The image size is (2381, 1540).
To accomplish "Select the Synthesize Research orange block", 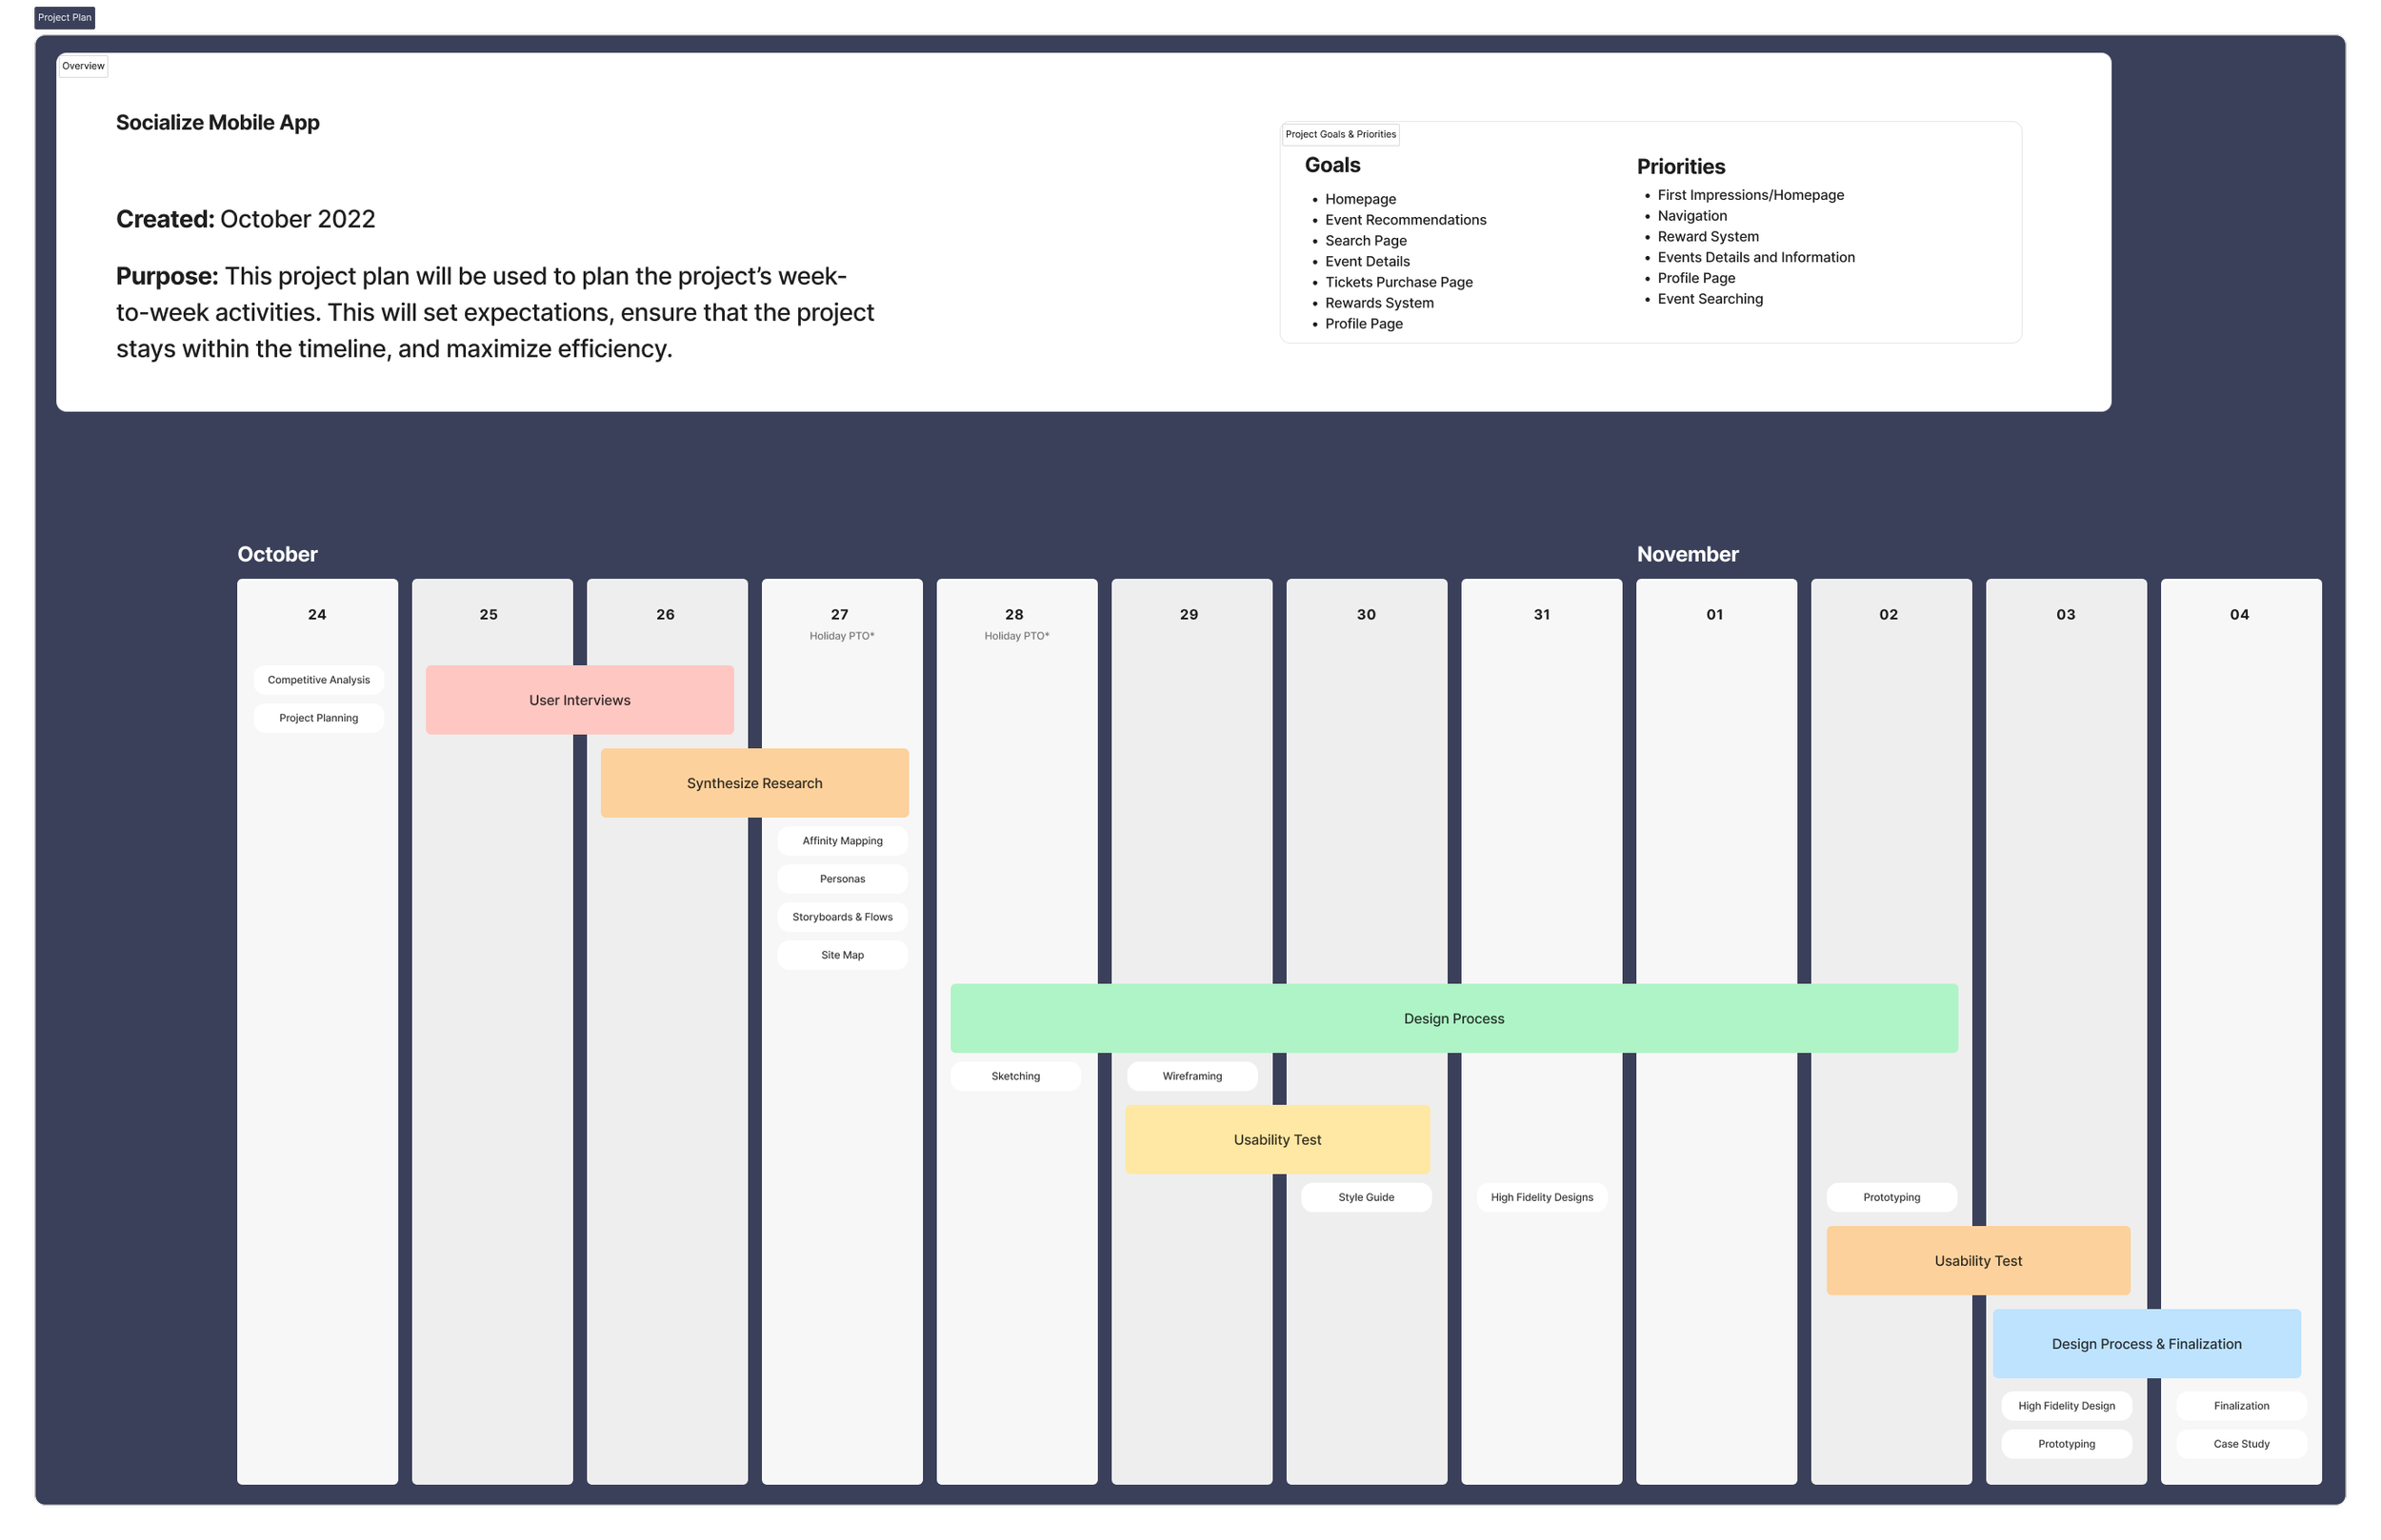I will point(754,783).
